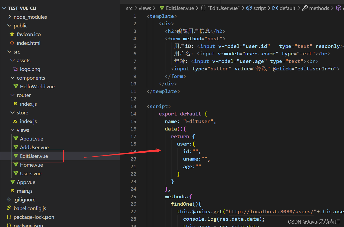
Task: Open Home.vue in views
Action: tap(31, 165)
